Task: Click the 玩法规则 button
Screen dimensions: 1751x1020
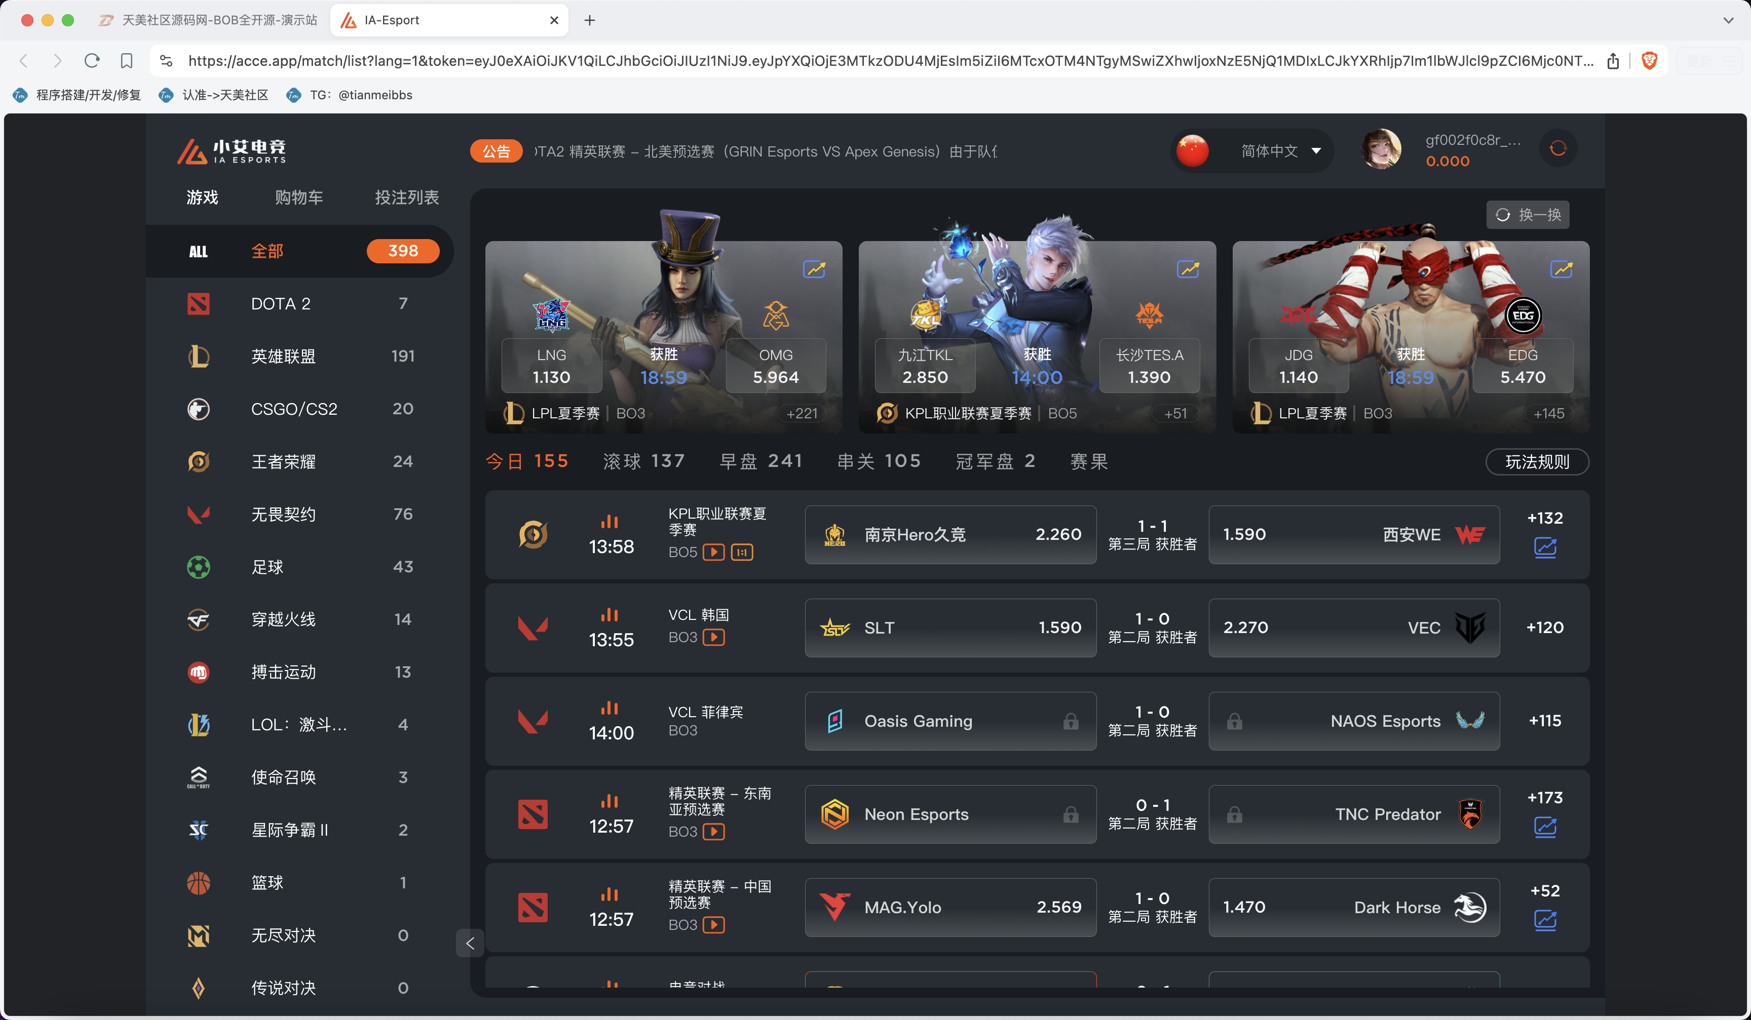Action: pos(1537,461)
